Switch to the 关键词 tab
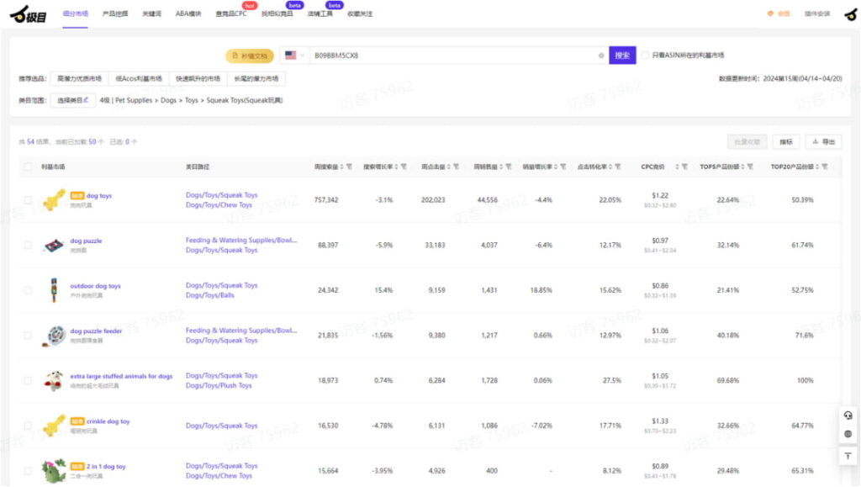The image size is (861, 487). [x=151, y=14]
